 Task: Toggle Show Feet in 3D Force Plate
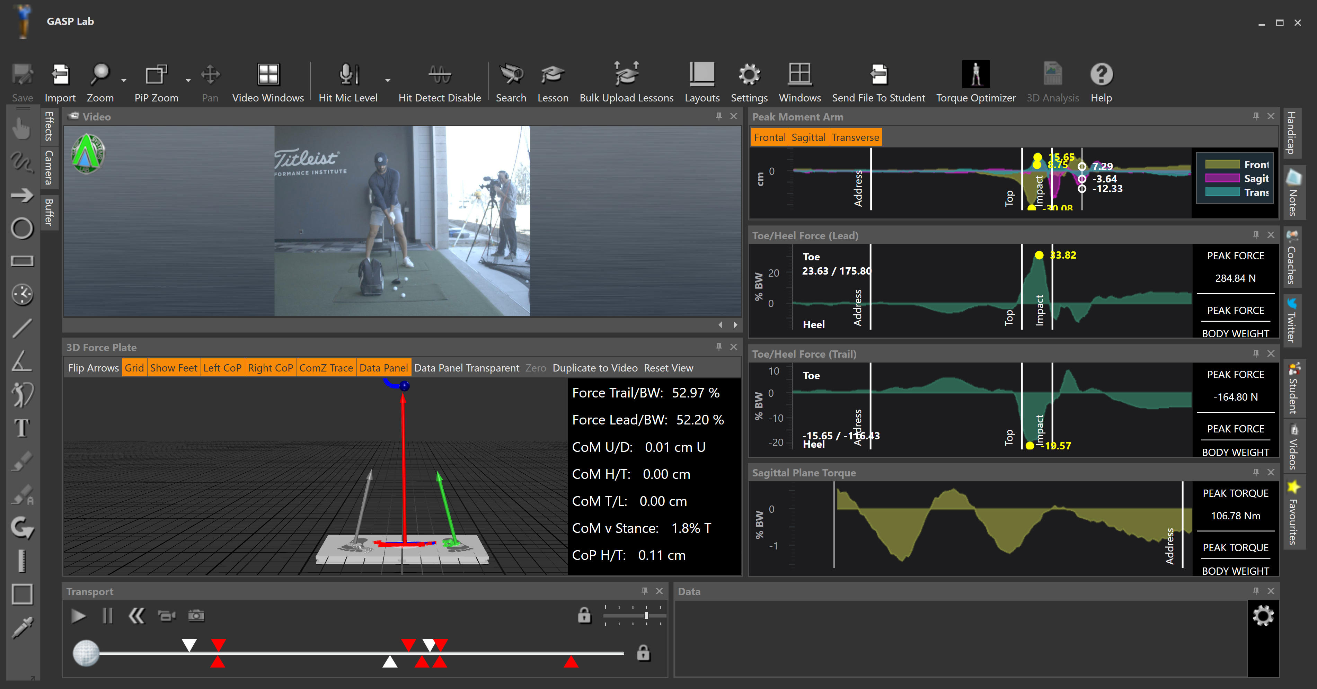point(173,368)
